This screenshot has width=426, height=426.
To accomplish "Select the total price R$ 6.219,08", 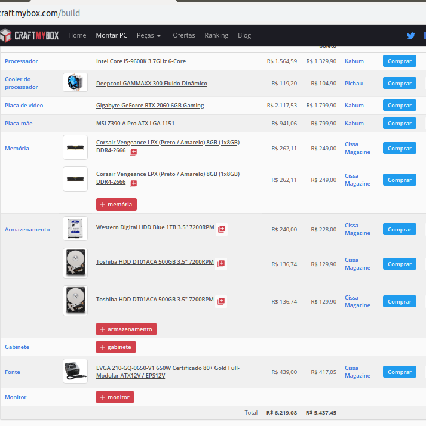I will 281,413.
